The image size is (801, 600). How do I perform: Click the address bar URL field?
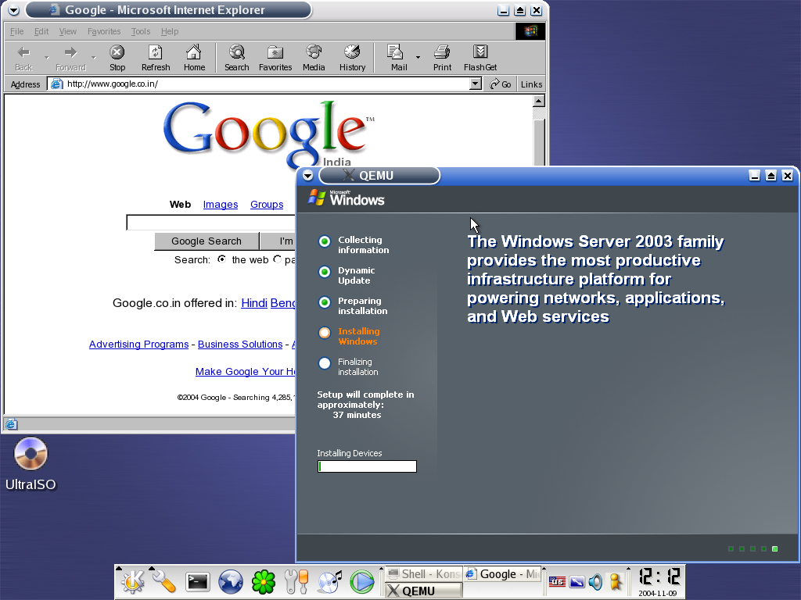coord(258,84)
